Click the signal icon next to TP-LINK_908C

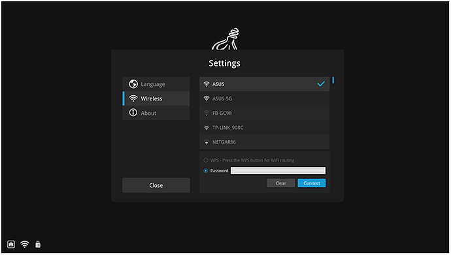pos(207,128)
